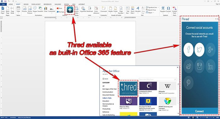The image size is (220, 119).
Task: Insert a WordArt text object
Action: coord(138,9)
